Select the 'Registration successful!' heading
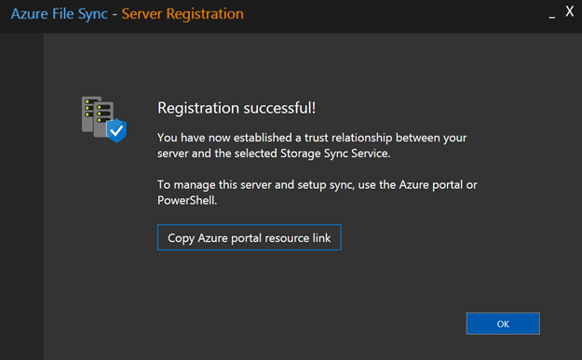Screen dimensions: 582x360 [x=237, y=108]
